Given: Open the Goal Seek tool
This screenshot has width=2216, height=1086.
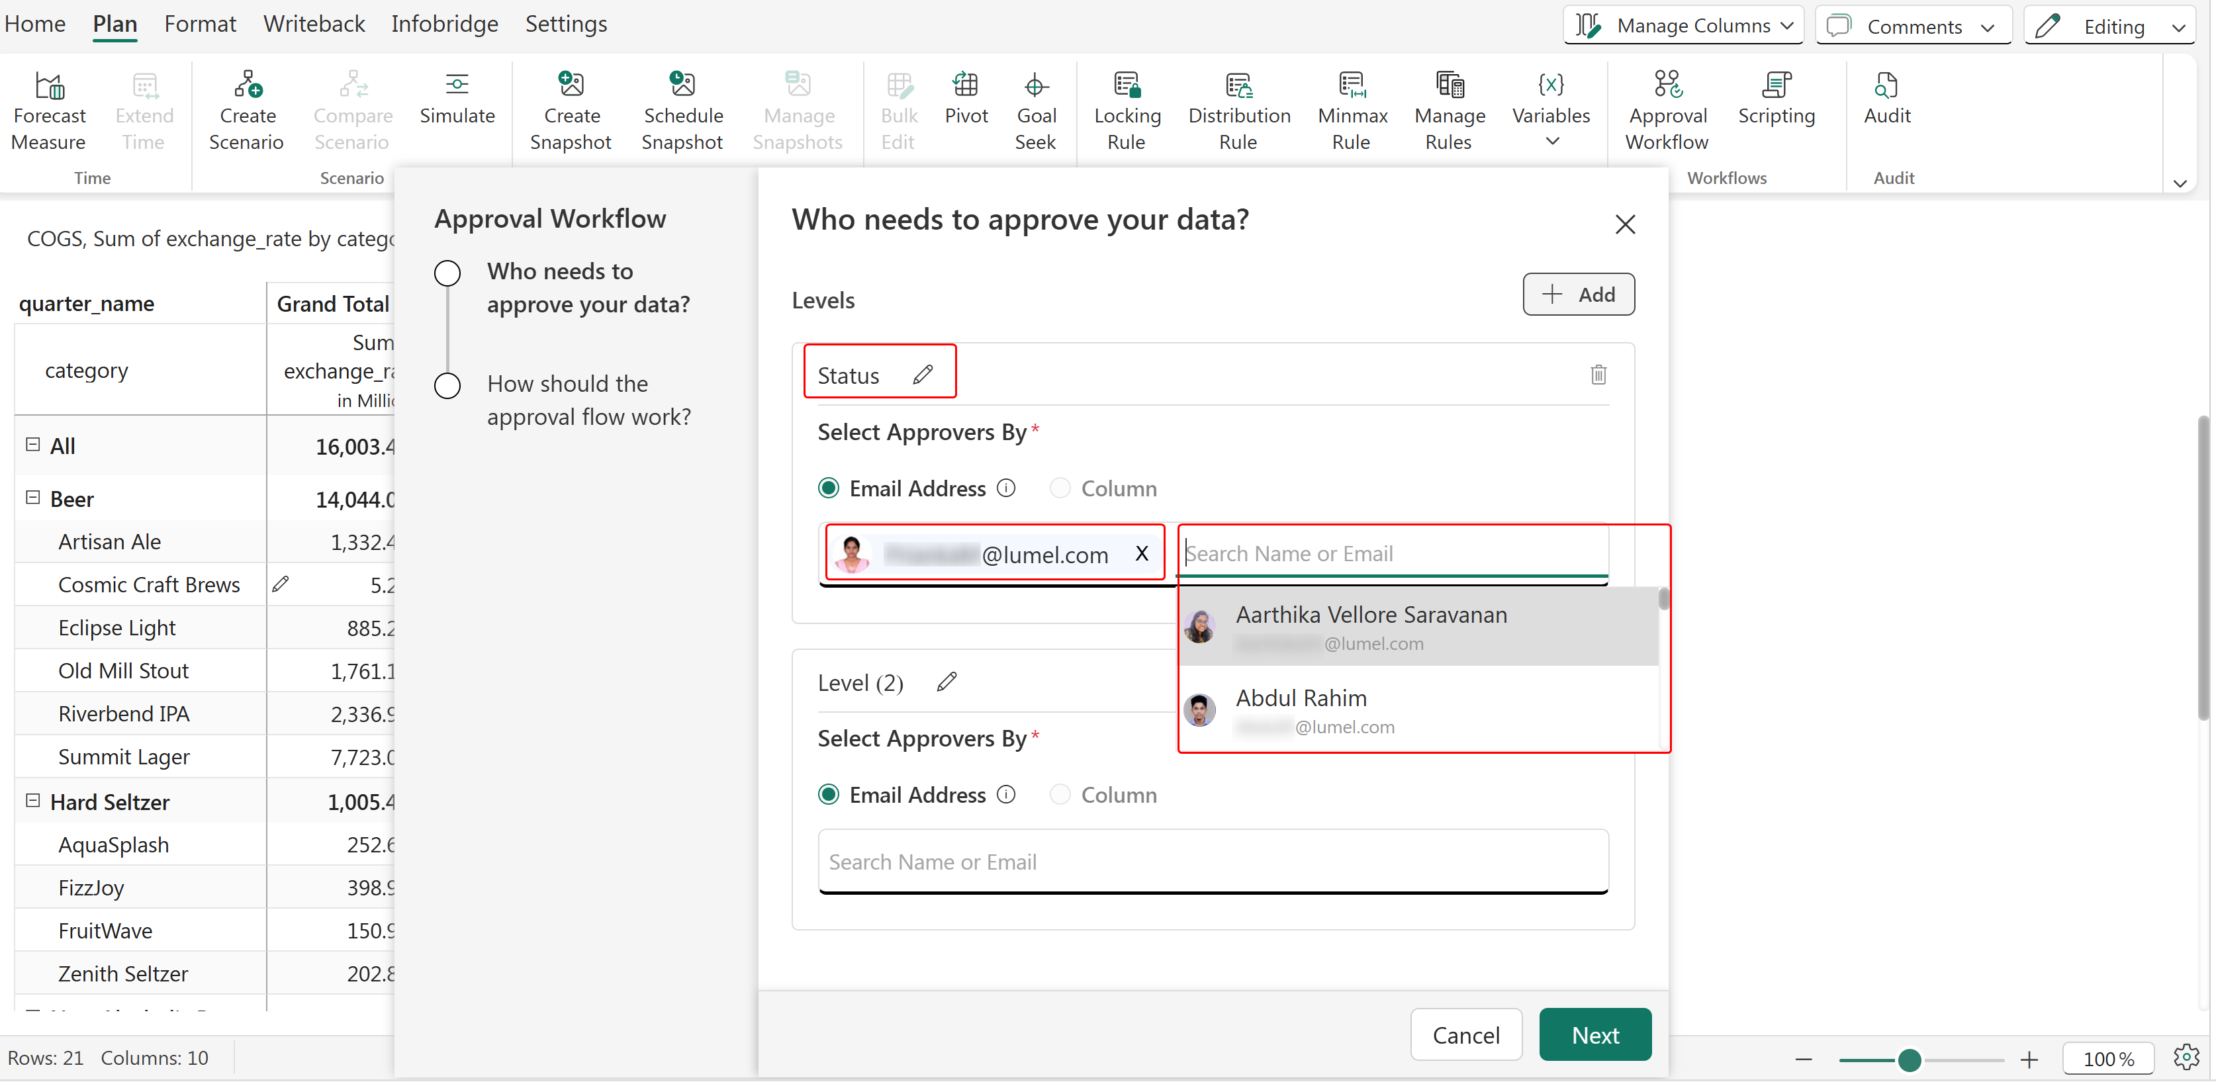Looking at the screenshot, I should [1035, 86].
